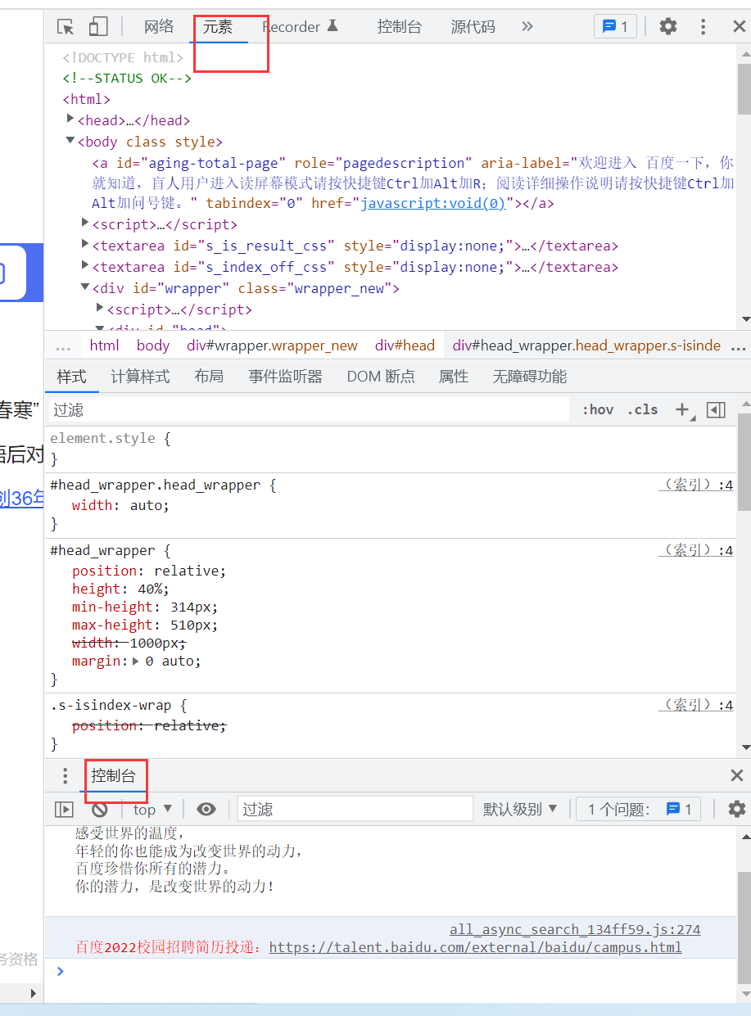Add a new style rule with plus icon
The height and width of the screenshot is (1016, 751).
point(683,410)
